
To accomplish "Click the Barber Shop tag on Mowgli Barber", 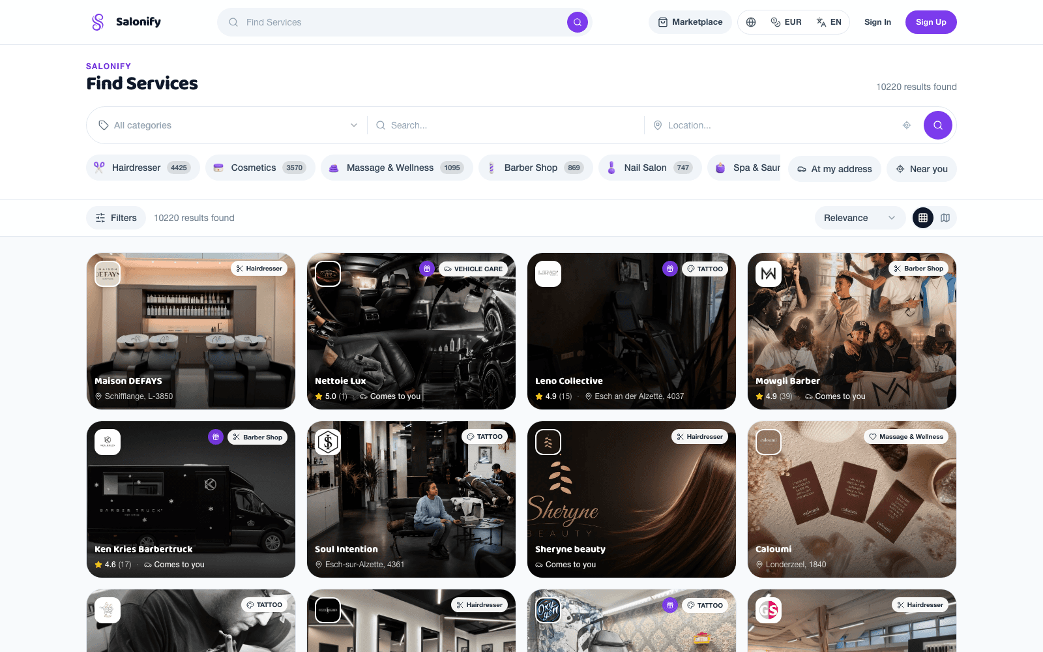I will click(x=918, y=269).
